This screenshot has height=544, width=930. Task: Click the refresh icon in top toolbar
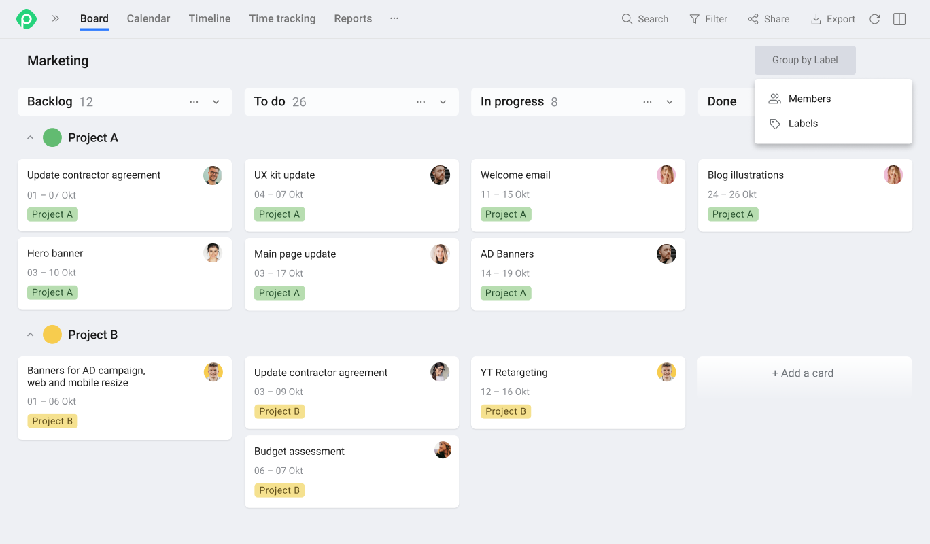click(875, 19)
